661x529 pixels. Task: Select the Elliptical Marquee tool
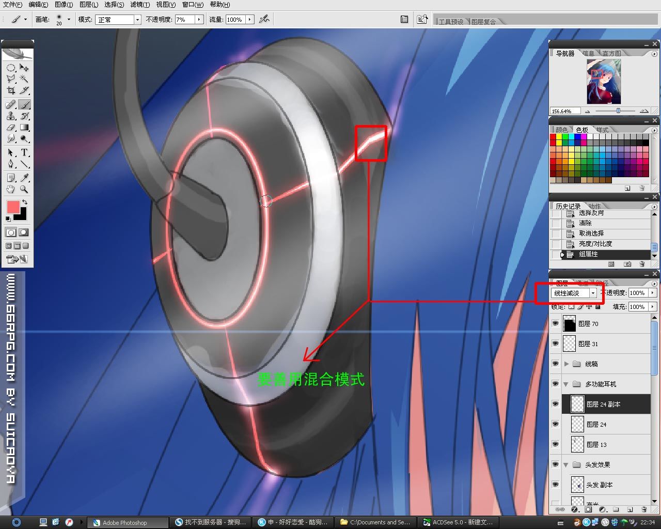click(x=11, y=68)
